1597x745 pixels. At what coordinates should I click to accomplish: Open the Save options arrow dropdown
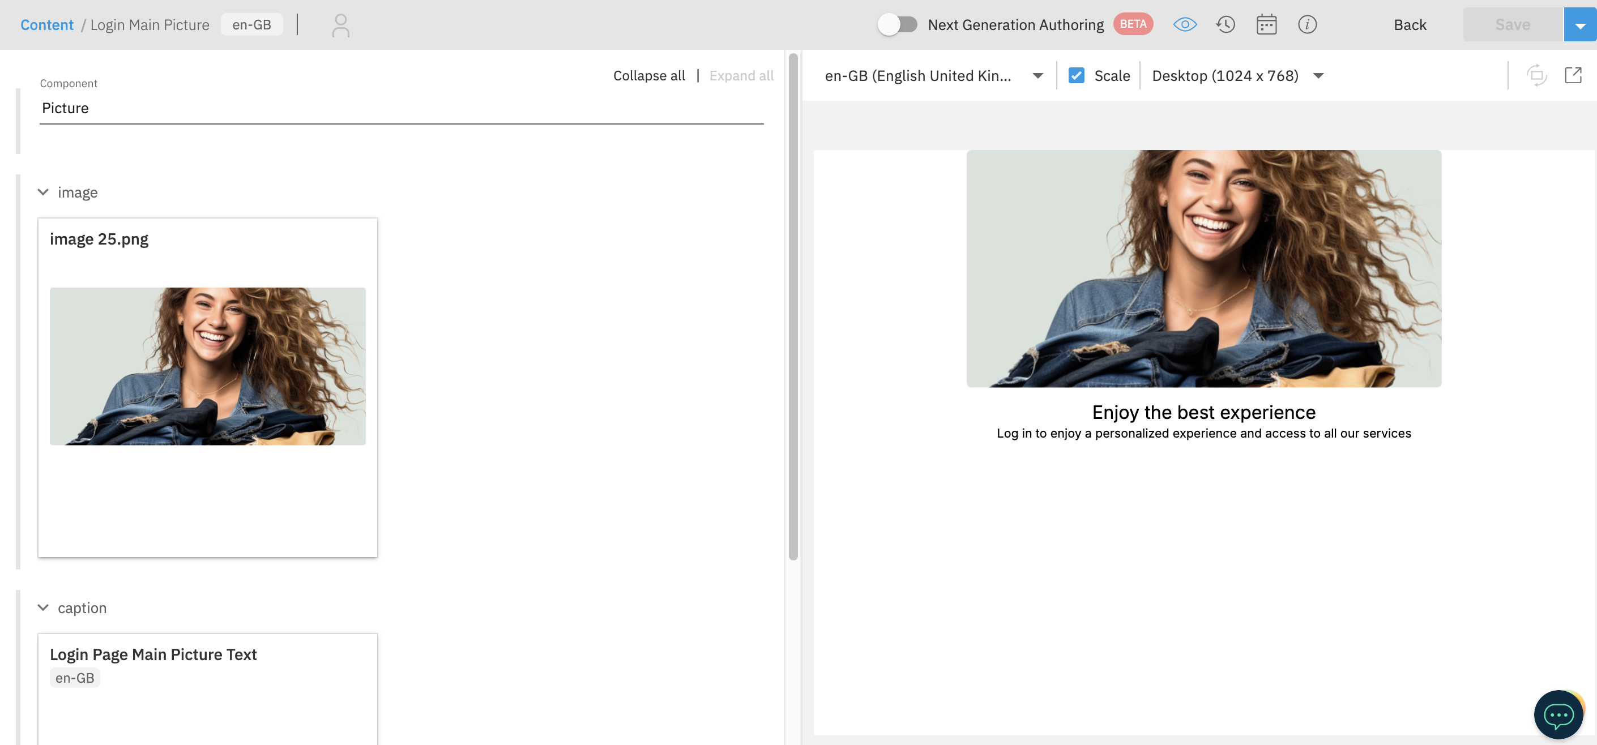(1579, 25)
